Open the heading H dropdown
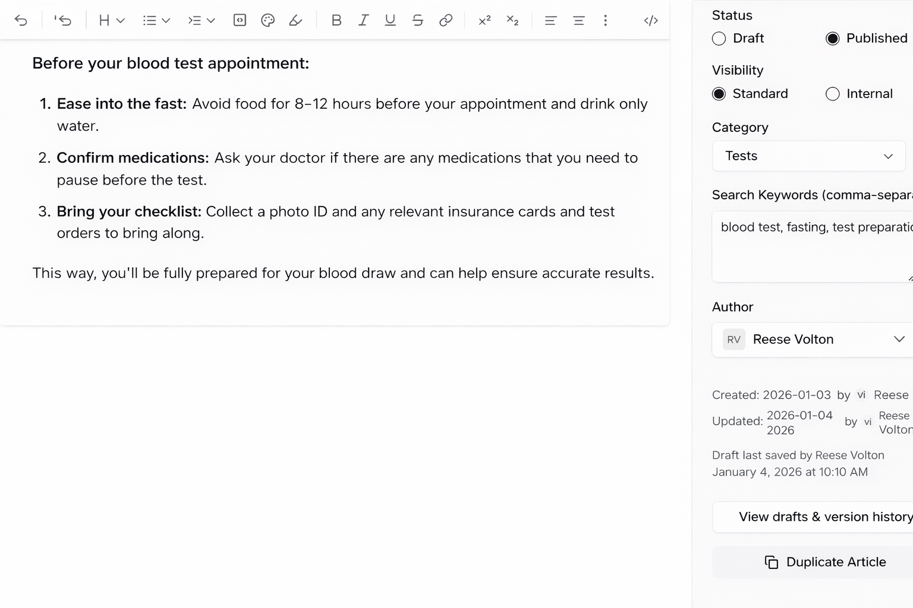The width and height of the screenshot is (913, 608). coord(111,20)
